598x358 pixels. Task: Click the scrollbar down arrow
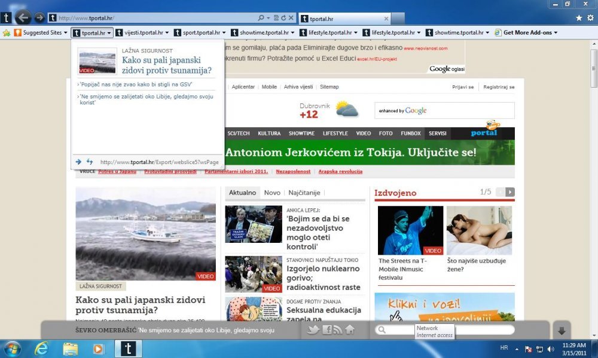point(594,335)
